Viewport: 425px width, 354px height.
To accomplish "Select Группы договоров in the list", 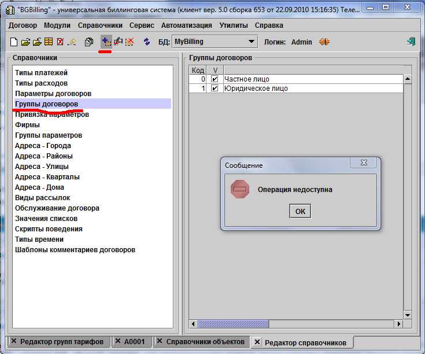I will 93,104.
